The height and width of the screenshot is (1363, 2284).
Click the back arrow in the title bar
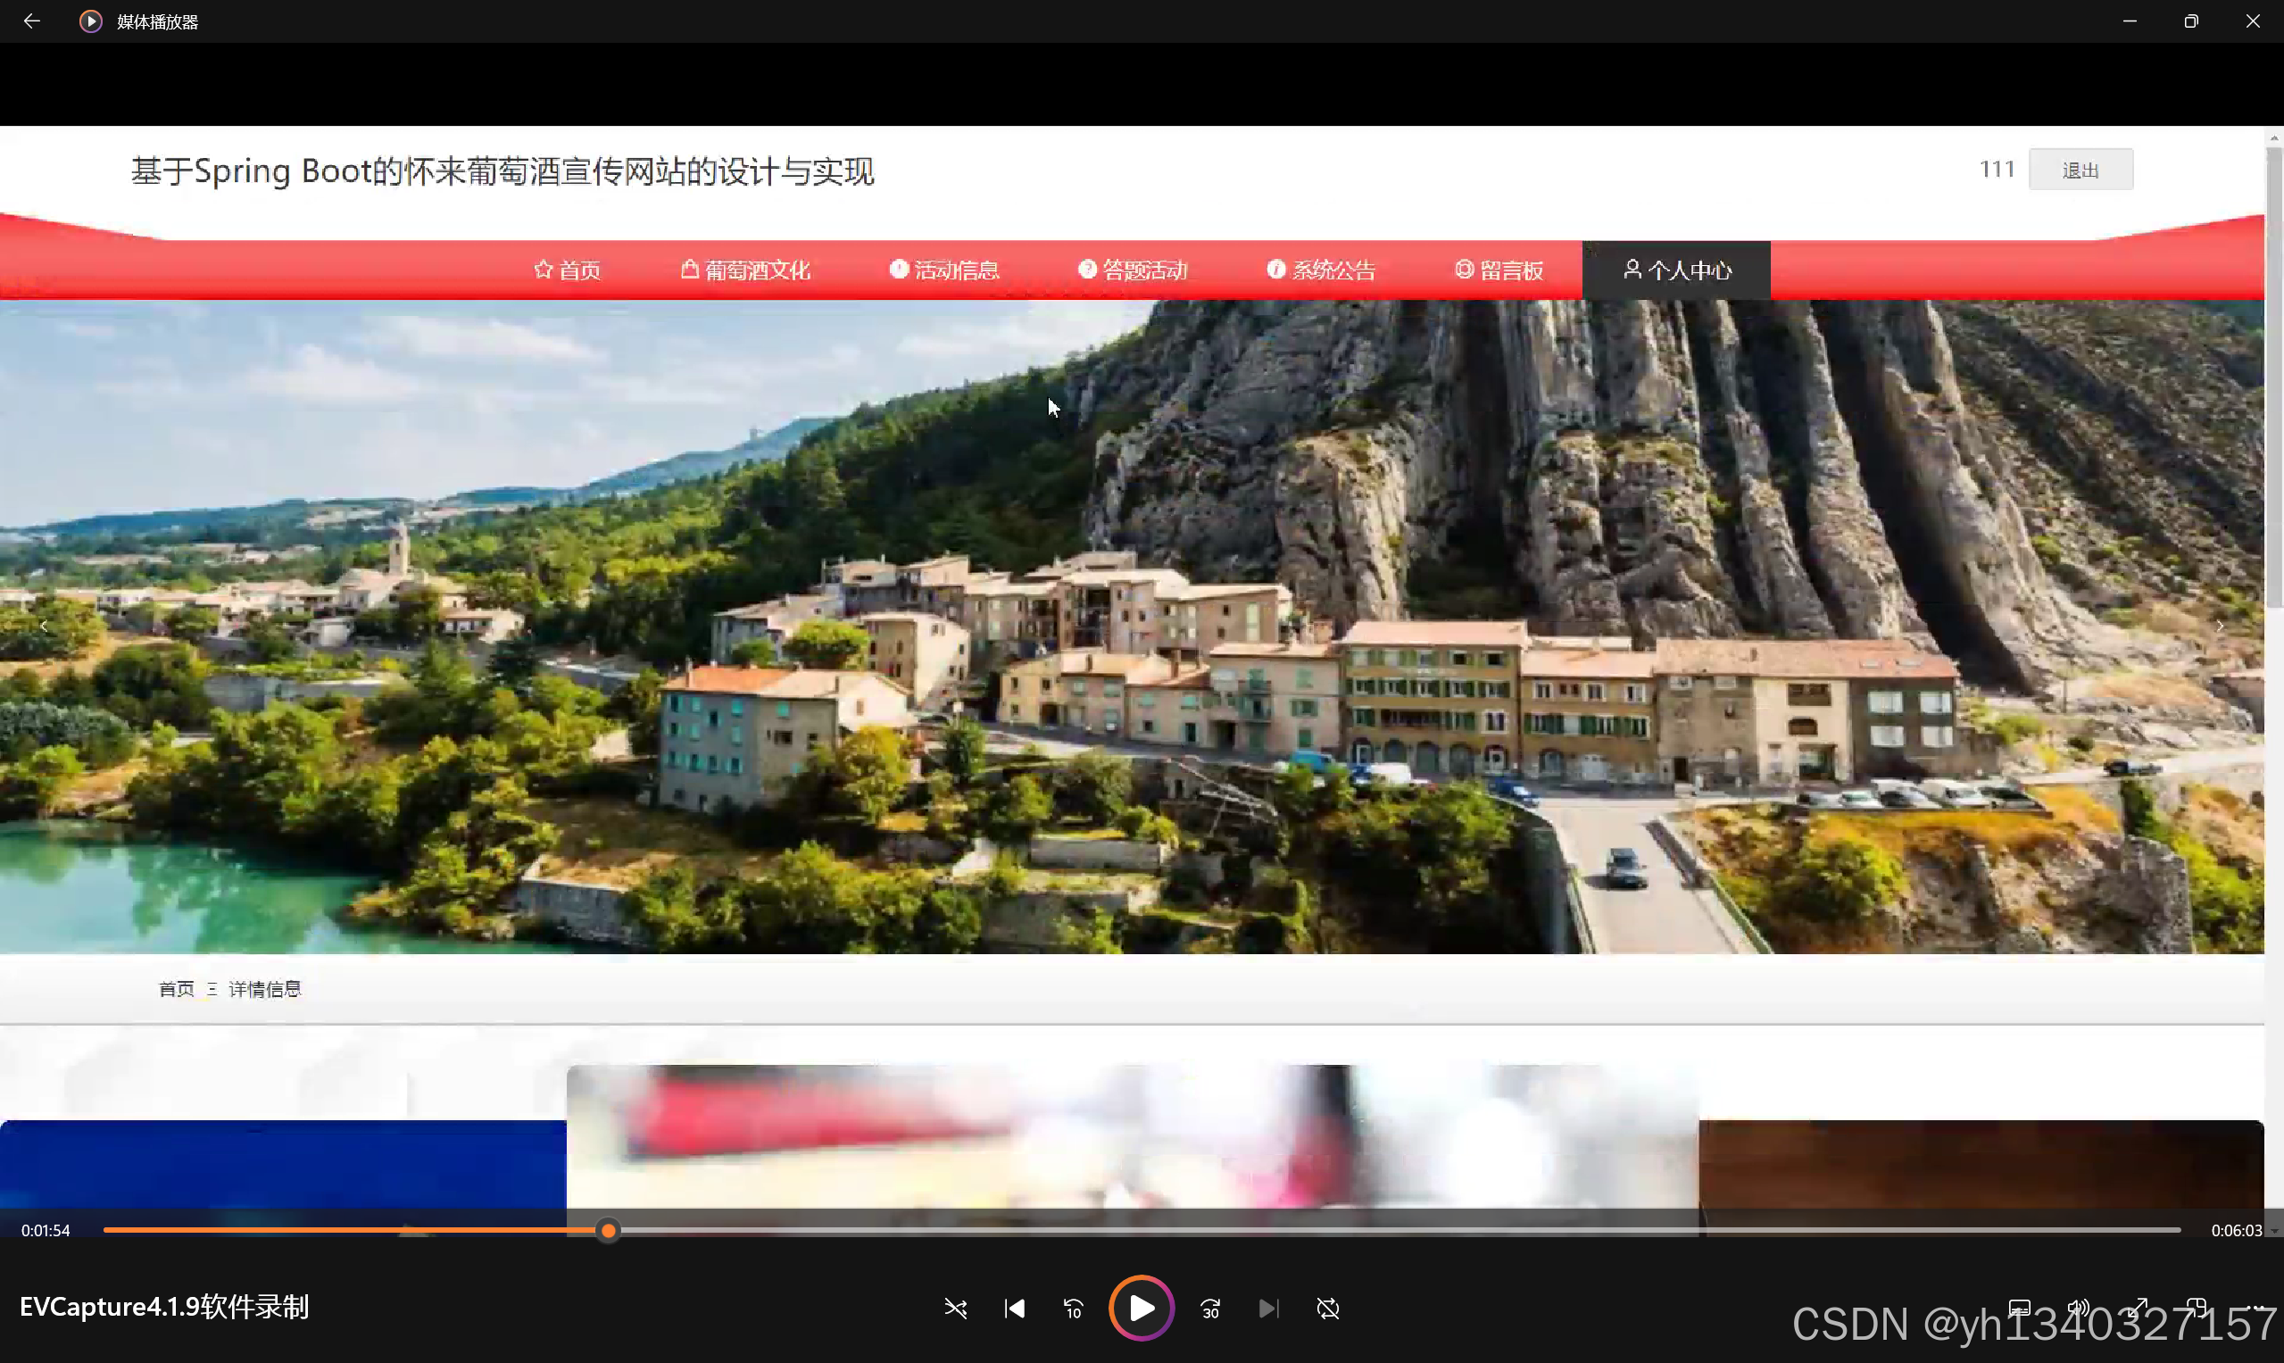click(31, 21)
